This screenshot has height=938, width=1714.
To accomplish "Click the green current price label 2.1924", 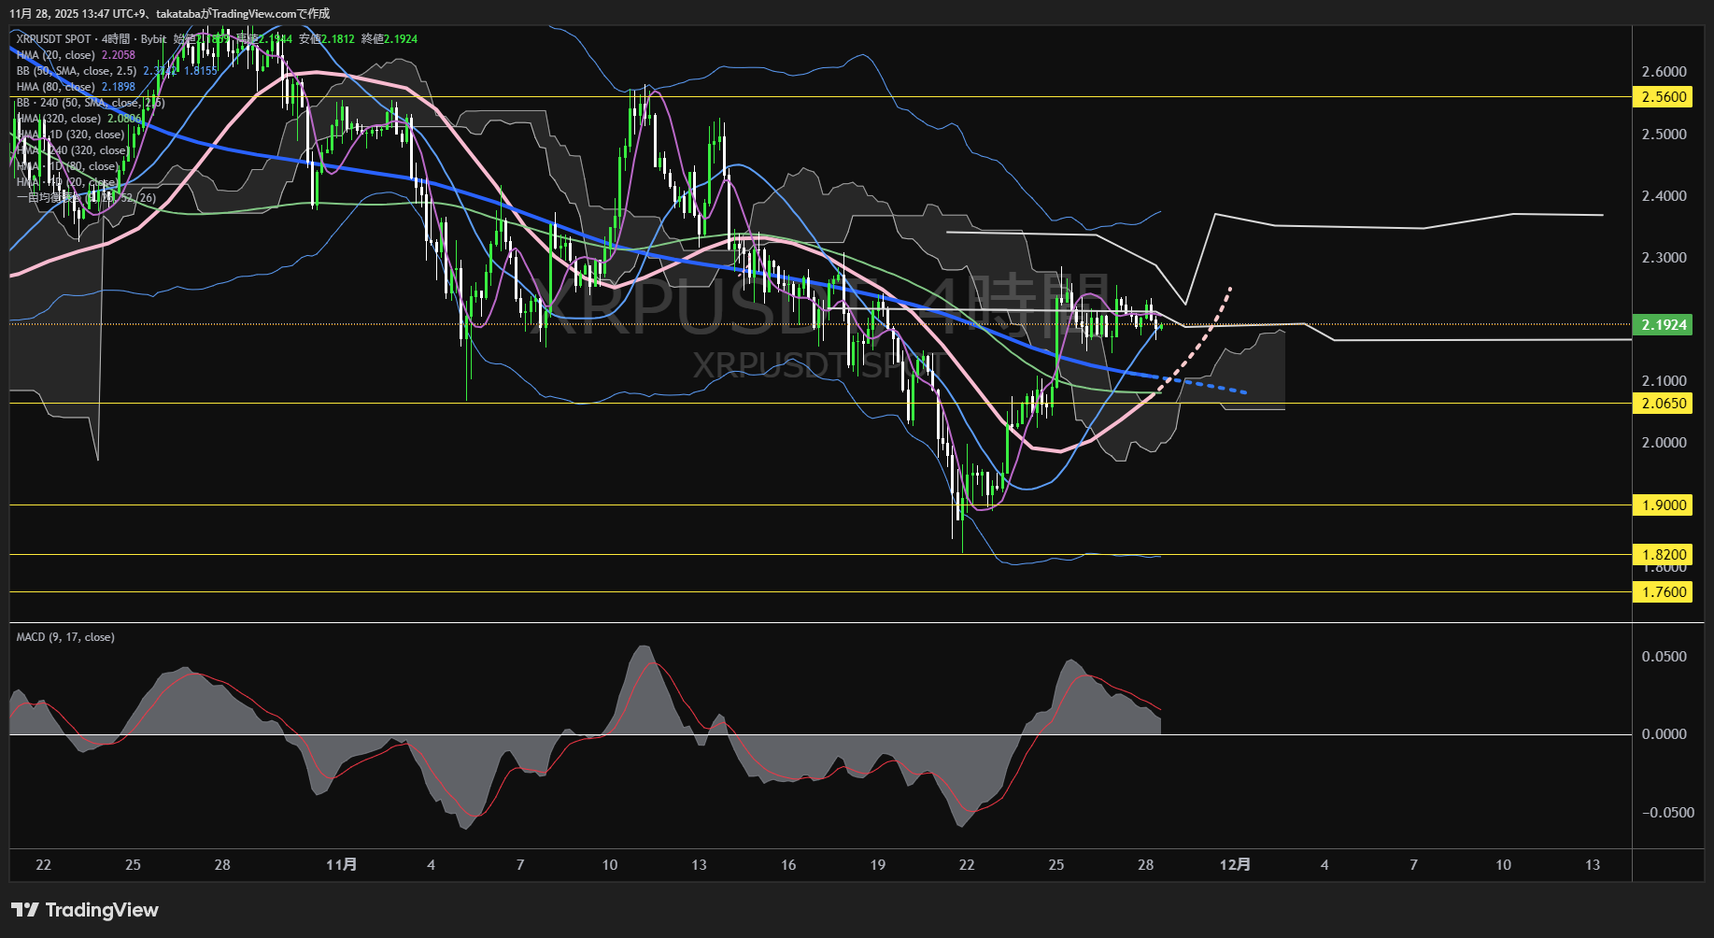I will click(1663, 325).
